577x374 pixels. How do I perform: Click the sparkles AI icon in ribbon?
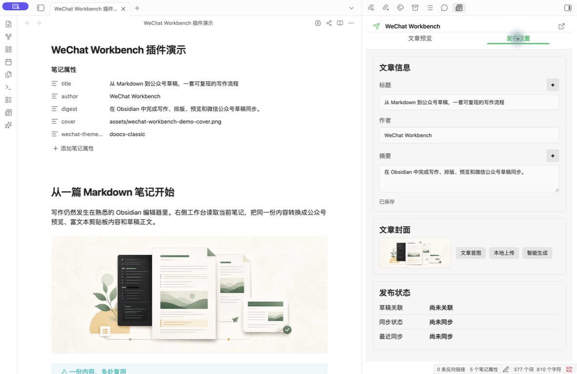[8, 125]
